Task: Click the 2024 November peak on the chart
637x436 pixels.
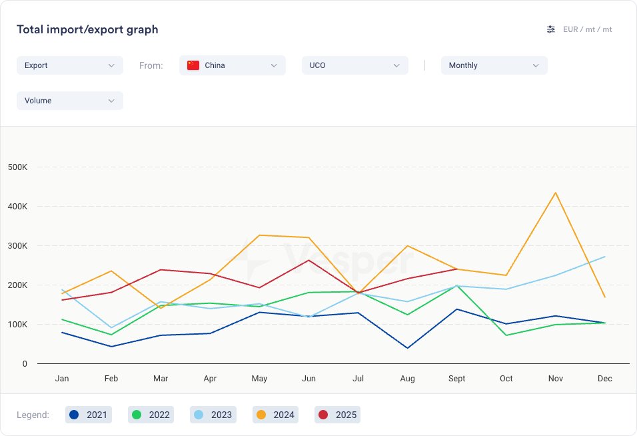Action: click(555, 193)
